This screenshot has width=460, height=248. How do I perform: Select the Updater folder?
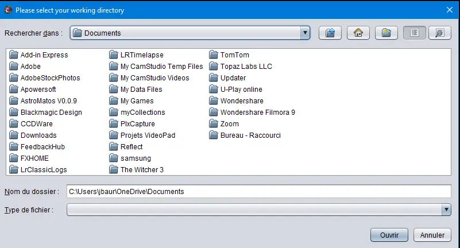(x=227, y=77)
